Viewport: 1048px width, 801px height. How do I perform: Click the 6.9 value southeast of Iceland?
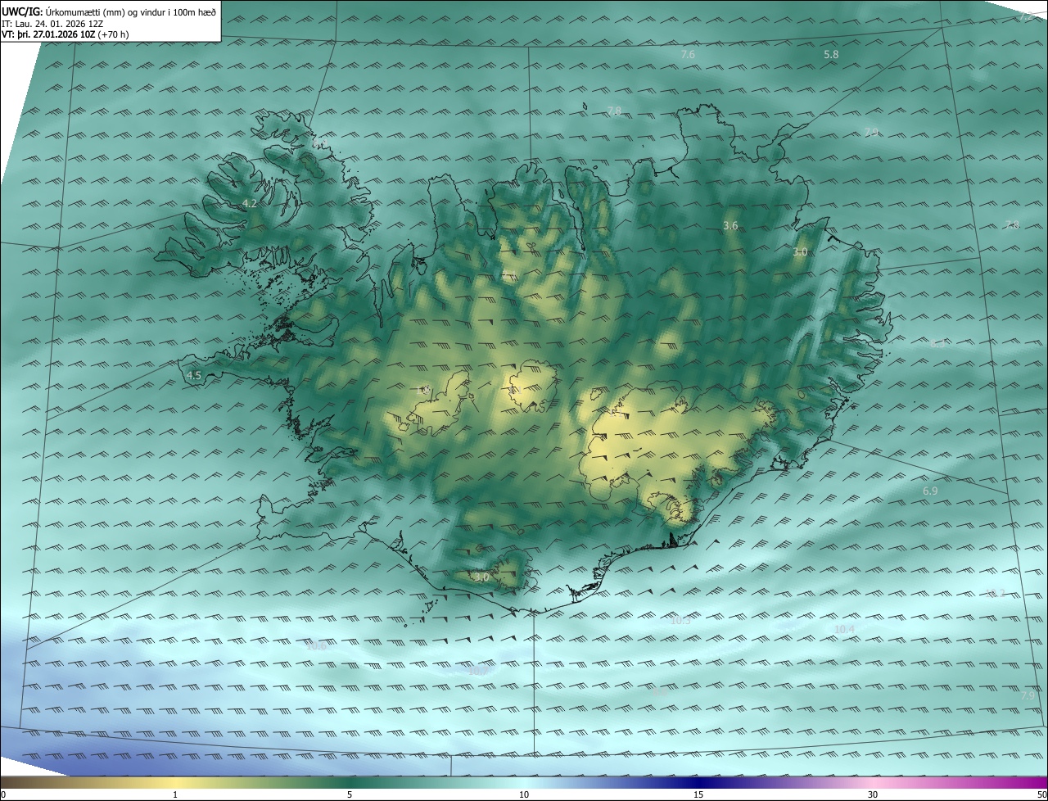(930, 491)
